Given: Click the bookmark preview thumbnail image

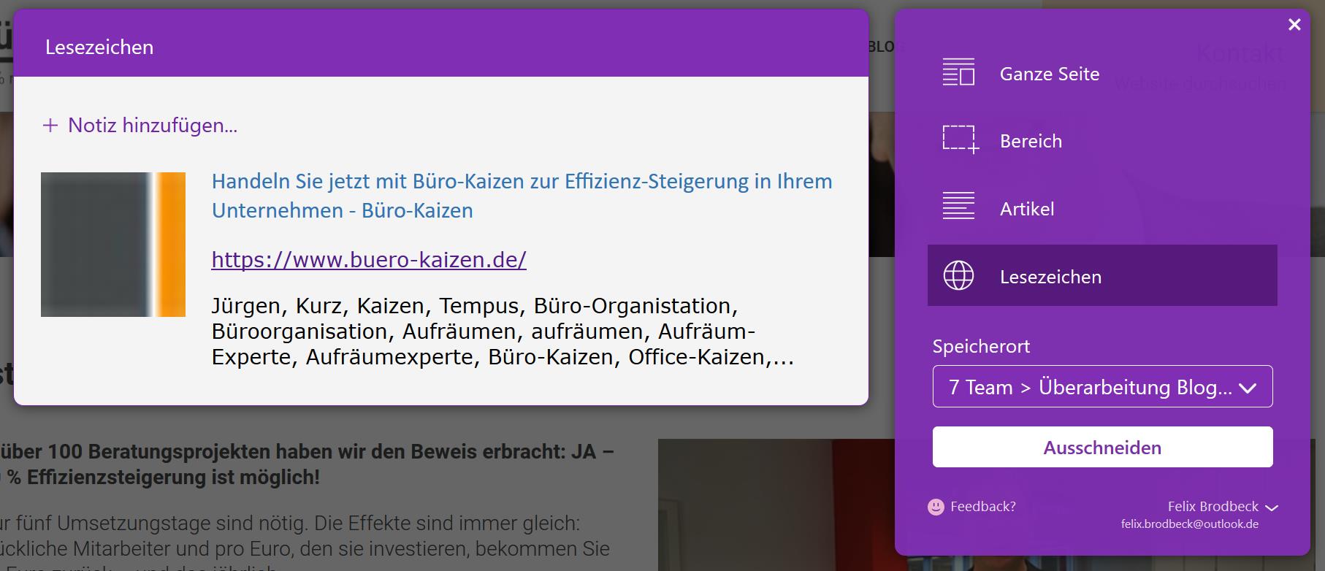Looking at the screenshot, I should click(x=113, y=245).
